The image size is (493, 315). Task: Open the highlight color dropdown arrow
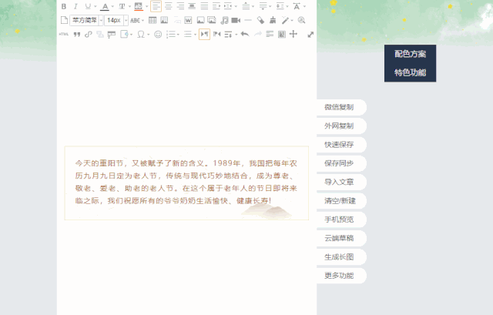146,6
